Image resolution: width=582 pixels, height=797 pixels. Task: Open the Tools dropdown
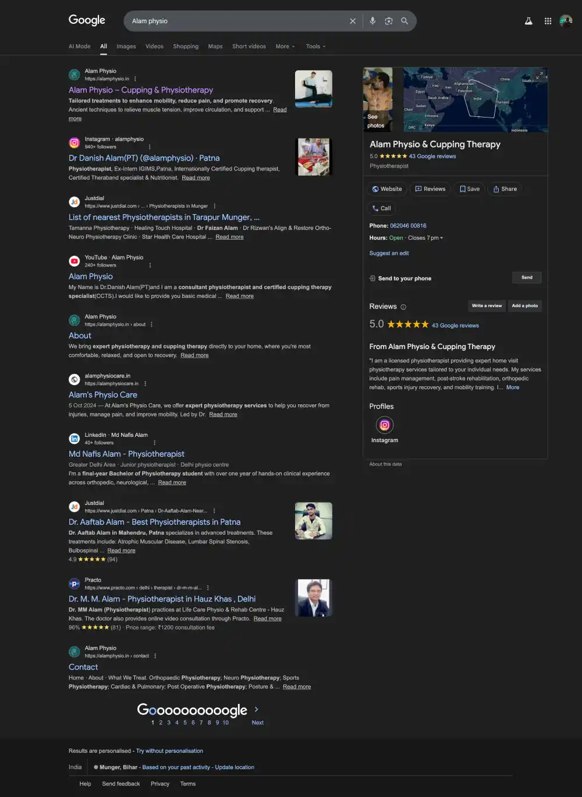tap(316, 47)
